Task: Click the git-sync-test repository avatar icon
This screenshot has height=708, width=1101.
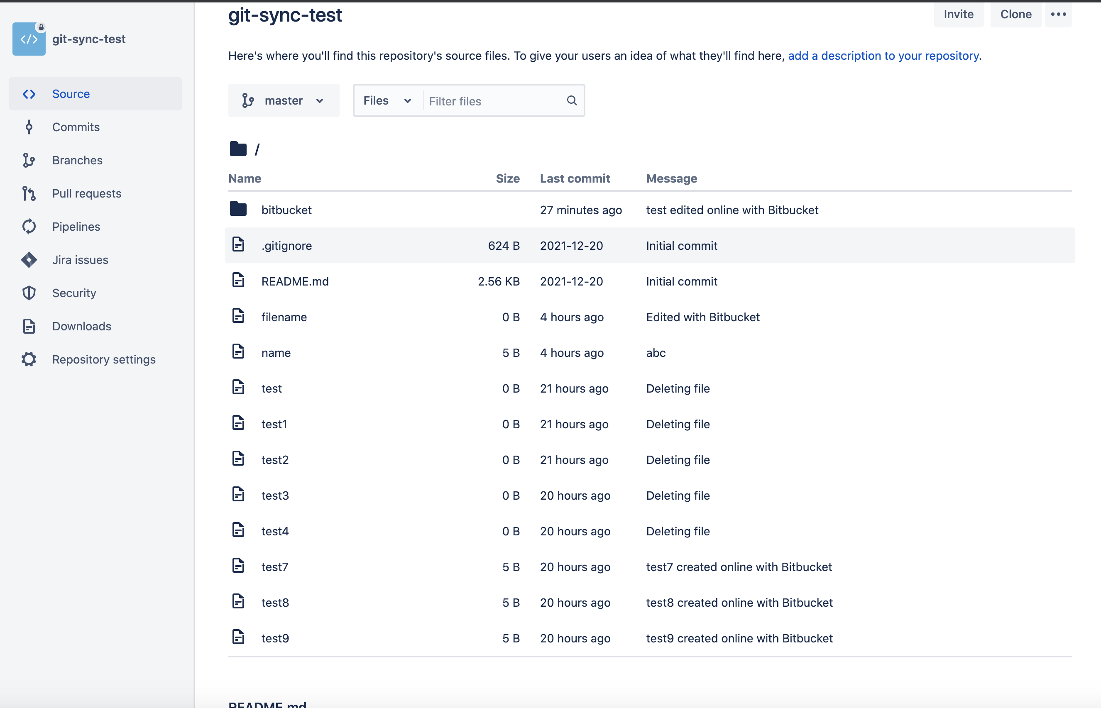Action: 29,39
